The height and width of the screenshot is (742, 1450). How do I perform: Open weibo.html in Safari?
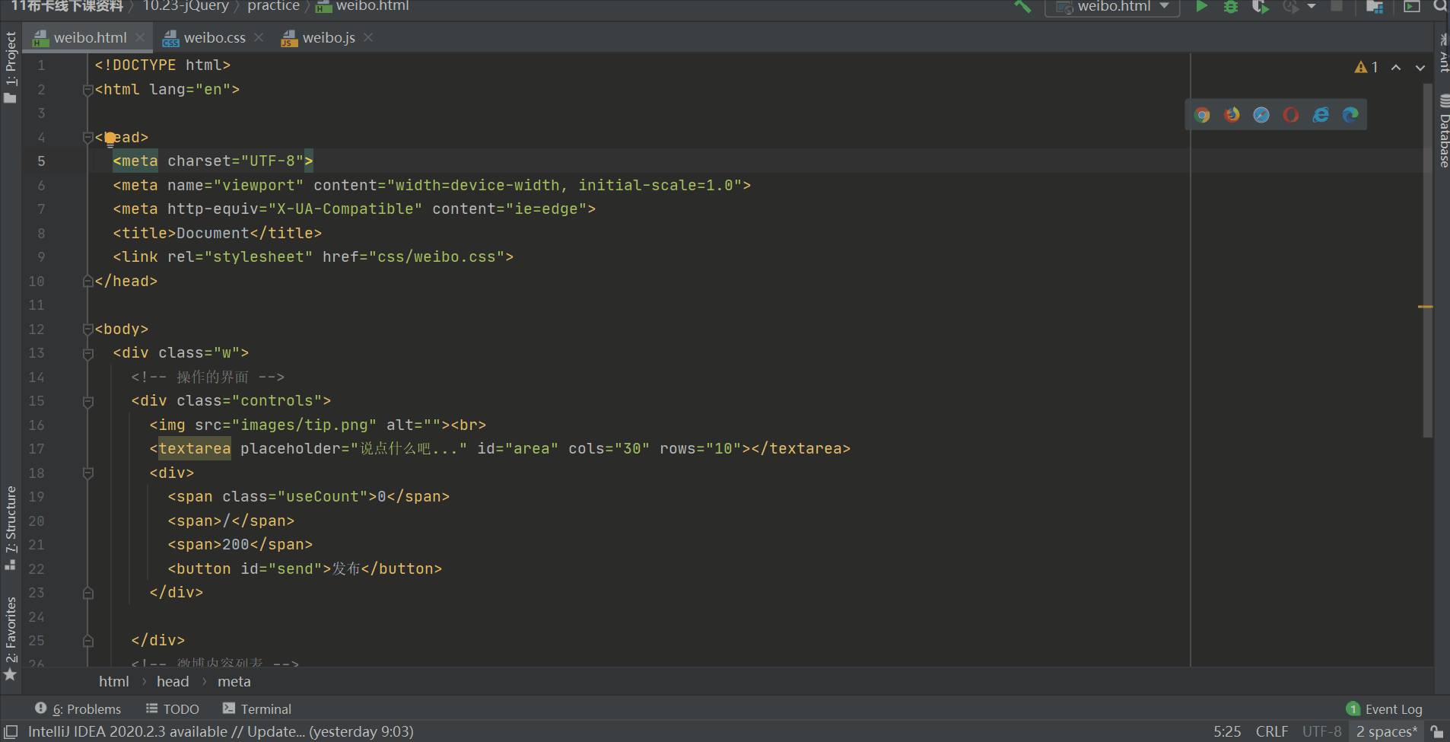(1261, 115)
